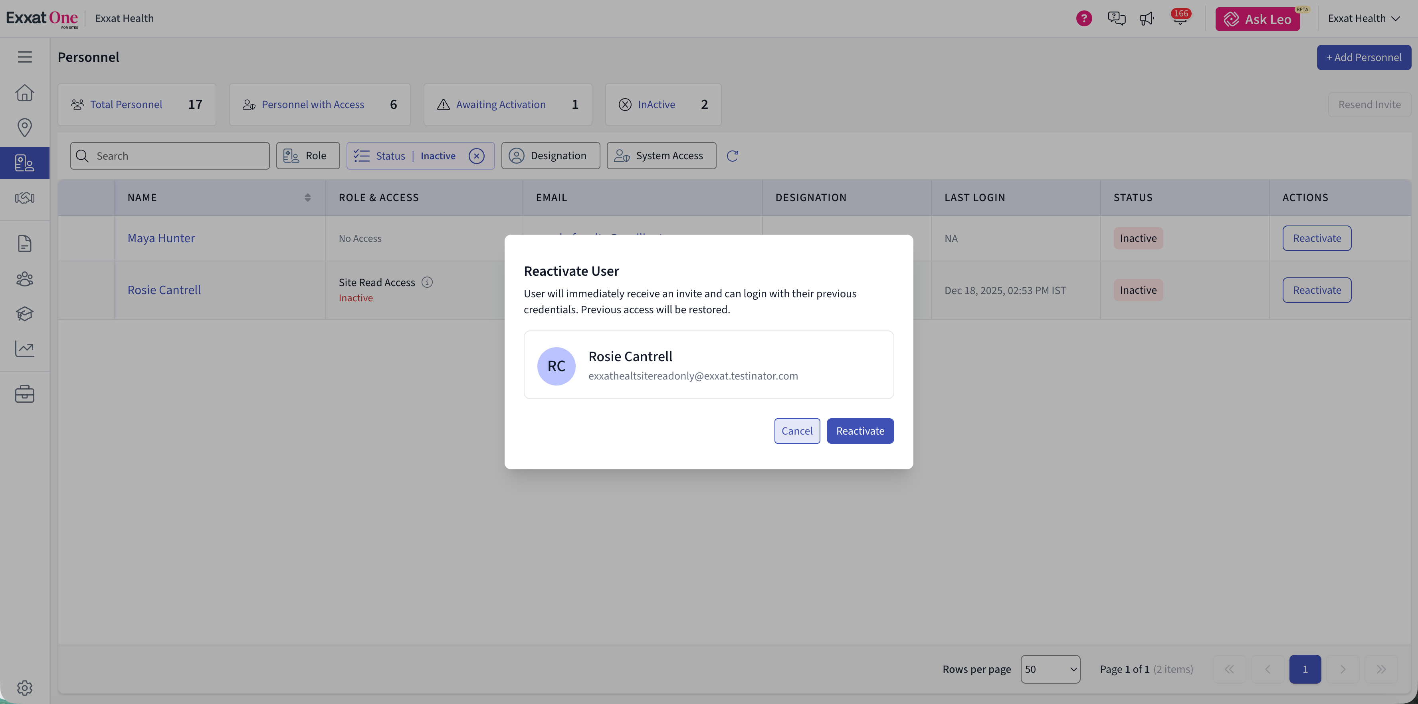Go to Home via sidebar house icon

click(25, 93)
